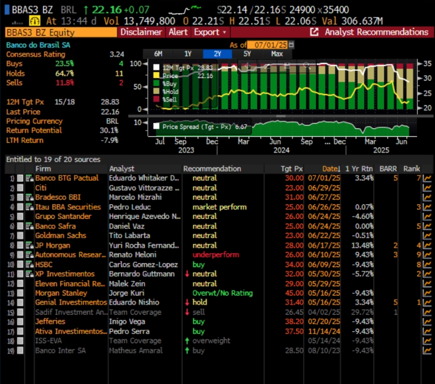Open the Goldman Sachs firm link
Viewport: 435px width, 384px height.
pos(61,236)
